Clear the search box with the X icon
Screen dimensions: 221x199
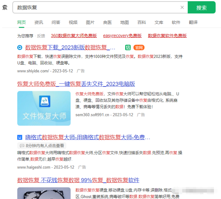(182, 8)
